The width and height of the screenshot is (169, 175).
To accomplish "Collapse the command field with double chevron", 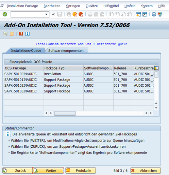I will tap(53, 14).
